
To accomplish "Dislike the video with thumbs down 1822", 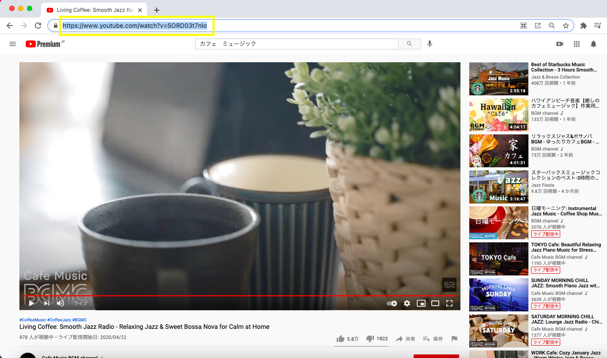I will pyautogui.click(x=377, y=339).
